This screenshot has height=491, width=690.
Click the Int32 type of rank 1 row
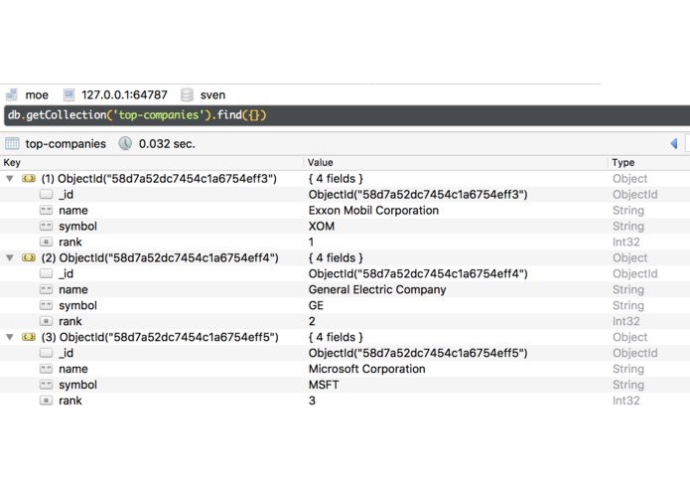click(x=625, y=242)
